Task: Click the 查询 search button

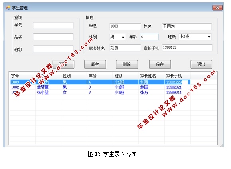Action: click(x=63, y=64)
